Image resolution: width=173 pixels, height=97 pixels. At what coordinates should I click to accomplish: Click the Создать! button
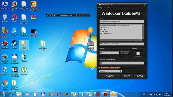point(109,76)
